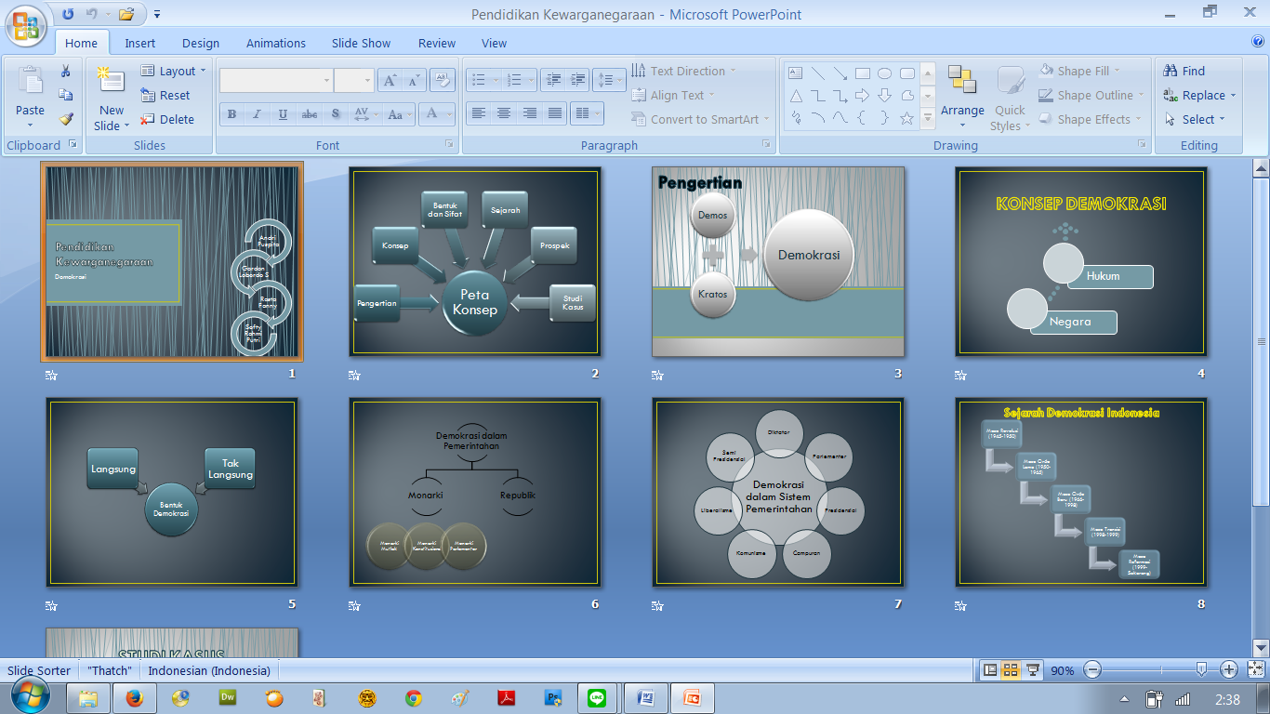
Task: Click the Indonesian (Indonesia) language indicator
Action: click(x=209, y=670)
